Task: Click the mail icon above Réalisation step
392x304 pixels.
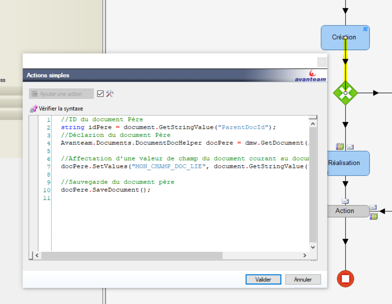Action: tap(350, 147)
